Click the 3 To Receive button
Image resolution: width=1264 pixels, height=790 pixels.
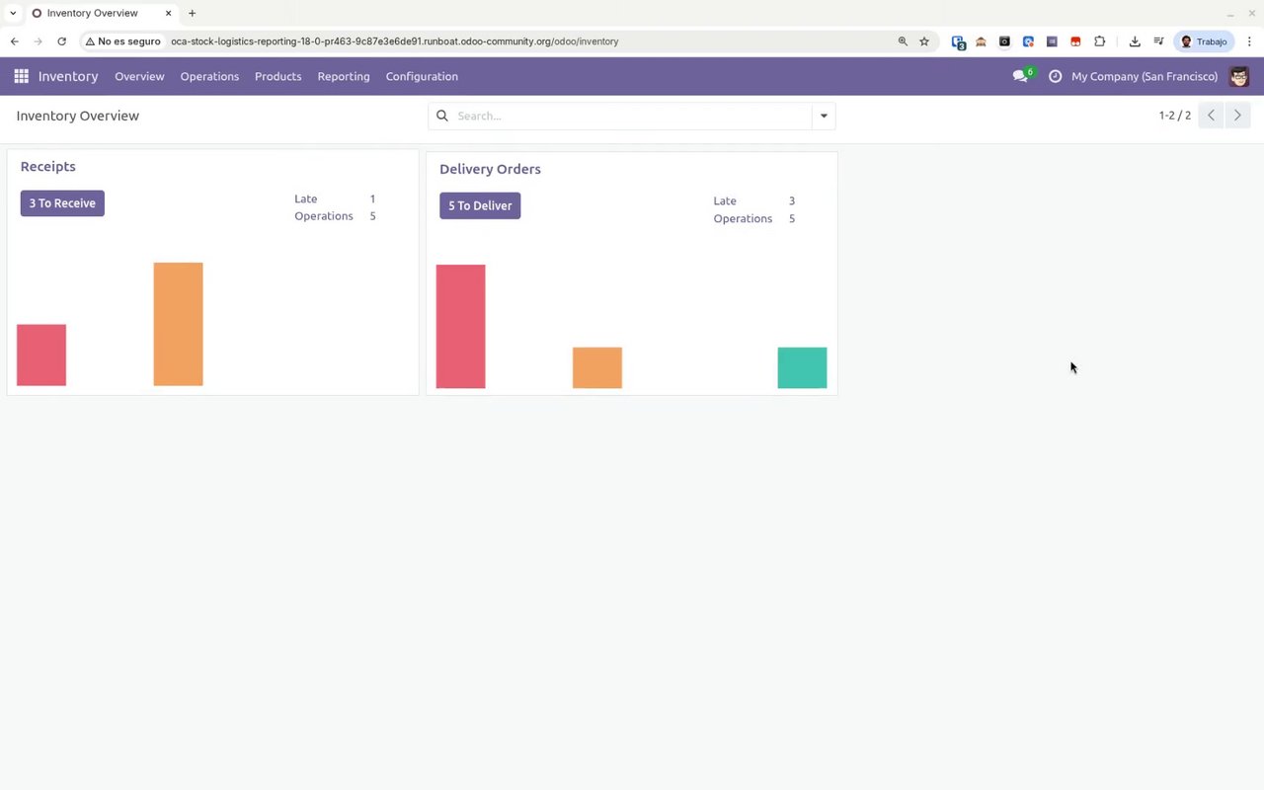tap(62, 203)
